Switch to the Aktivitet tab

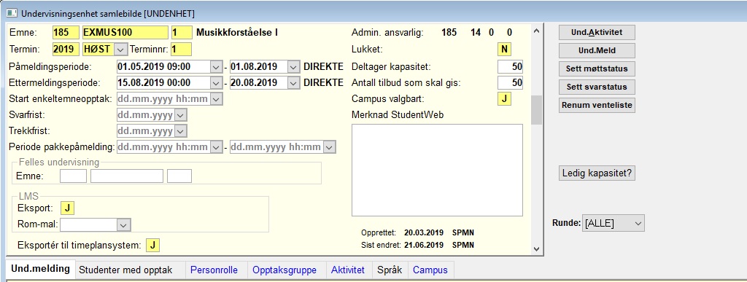point(348,270)
